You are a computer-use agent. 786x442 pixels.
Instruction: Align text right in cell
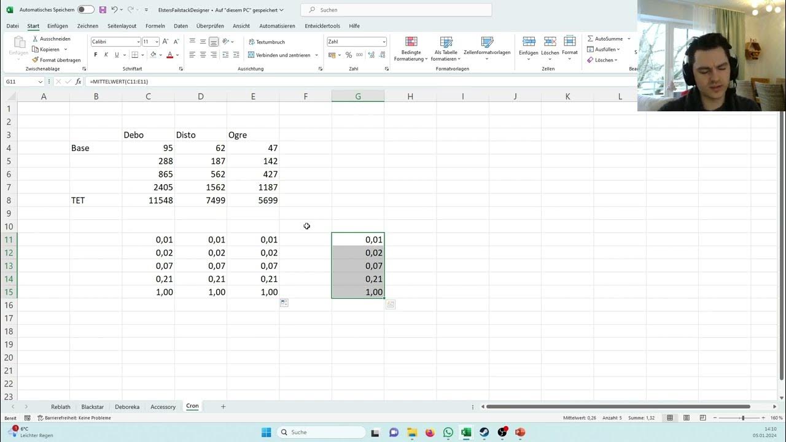point(214,55)
